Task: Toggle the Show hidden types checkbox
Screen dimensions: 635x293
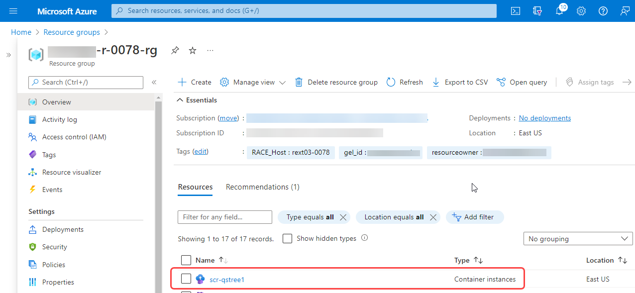Action: [287, 238]
